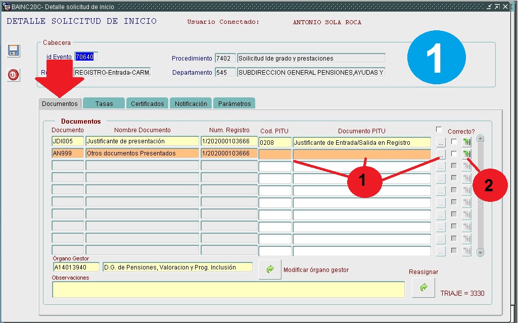Click the Modificar órgano gestor arrow icon
This screenshot has width=519, height=323.
pos(270,270)
